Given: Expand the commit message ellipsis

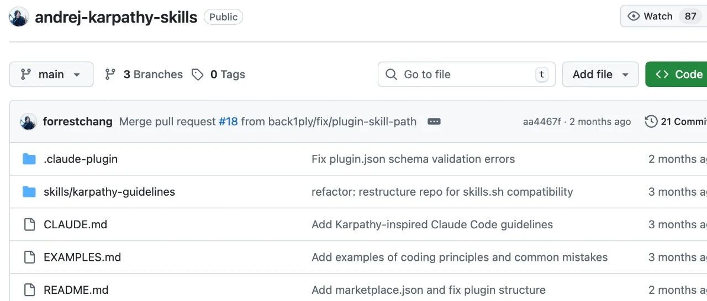Looking at the screenshot, I should coord(434,121).
